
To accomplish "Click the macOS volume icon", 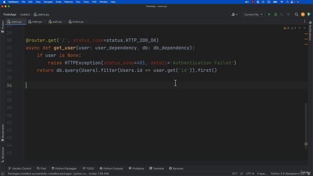I will point(246,2).
